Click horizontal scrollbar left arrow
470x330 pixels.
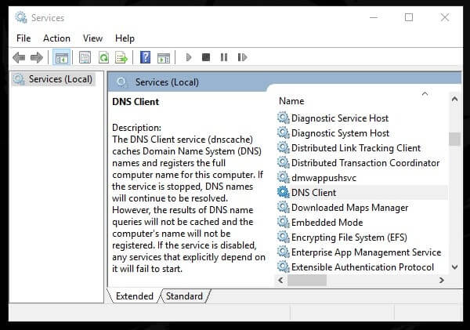(281, 280)
